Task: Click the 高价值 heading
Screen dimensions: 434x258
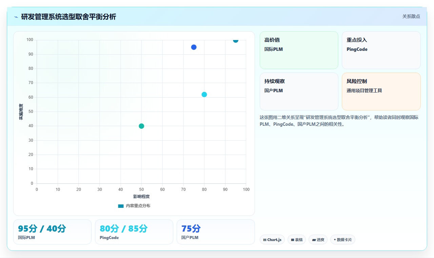Action: [x=272, y=40]
